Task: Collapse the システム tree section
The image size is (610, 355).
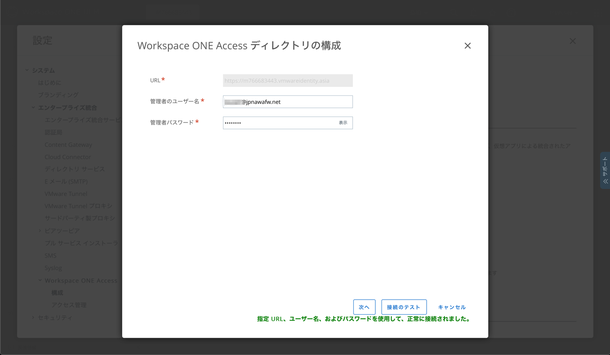Action: tap(27, 70)
